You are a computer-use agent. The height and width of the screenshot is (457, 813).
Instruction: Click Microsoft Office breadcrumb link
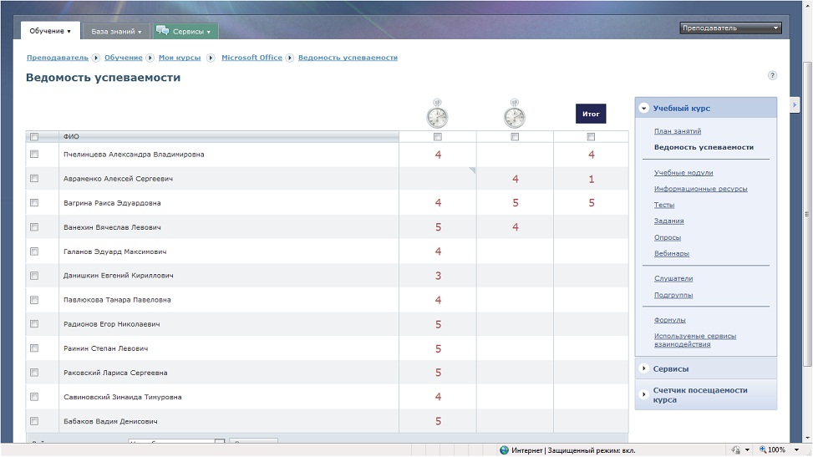pyautogui.click(x=252, y=58)
